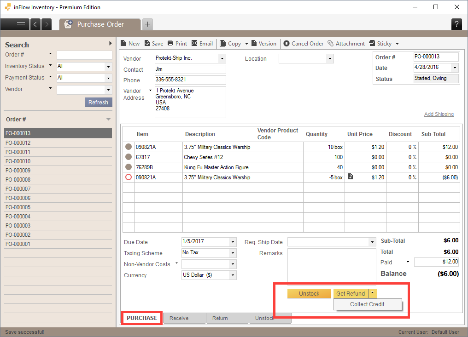Image resolution: width=468 pixels, height=337 pixels.
Task: Open the Inventory Status filter dropdown
Action: pos(108,66)
